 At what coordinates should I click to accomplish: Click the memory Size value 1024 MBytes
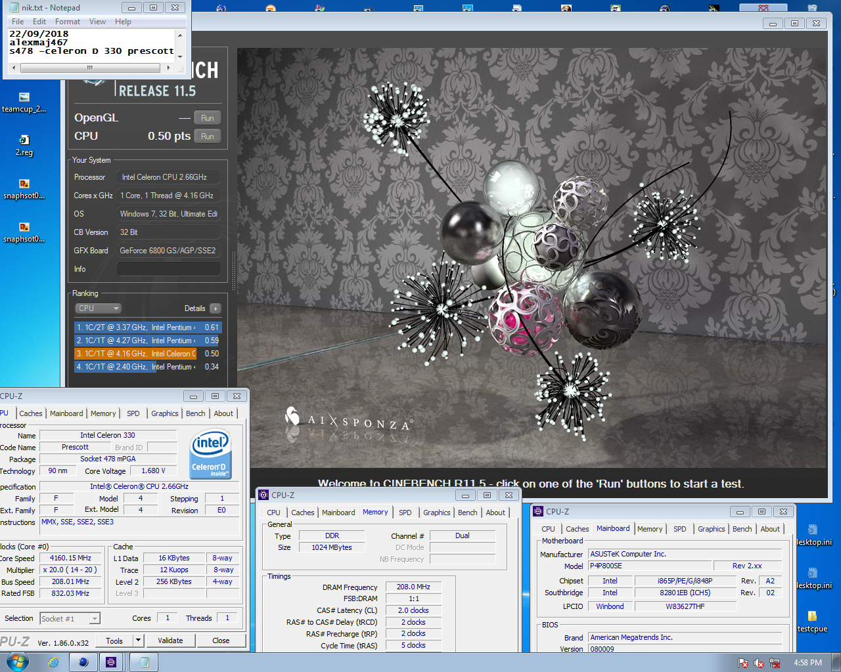332,547
